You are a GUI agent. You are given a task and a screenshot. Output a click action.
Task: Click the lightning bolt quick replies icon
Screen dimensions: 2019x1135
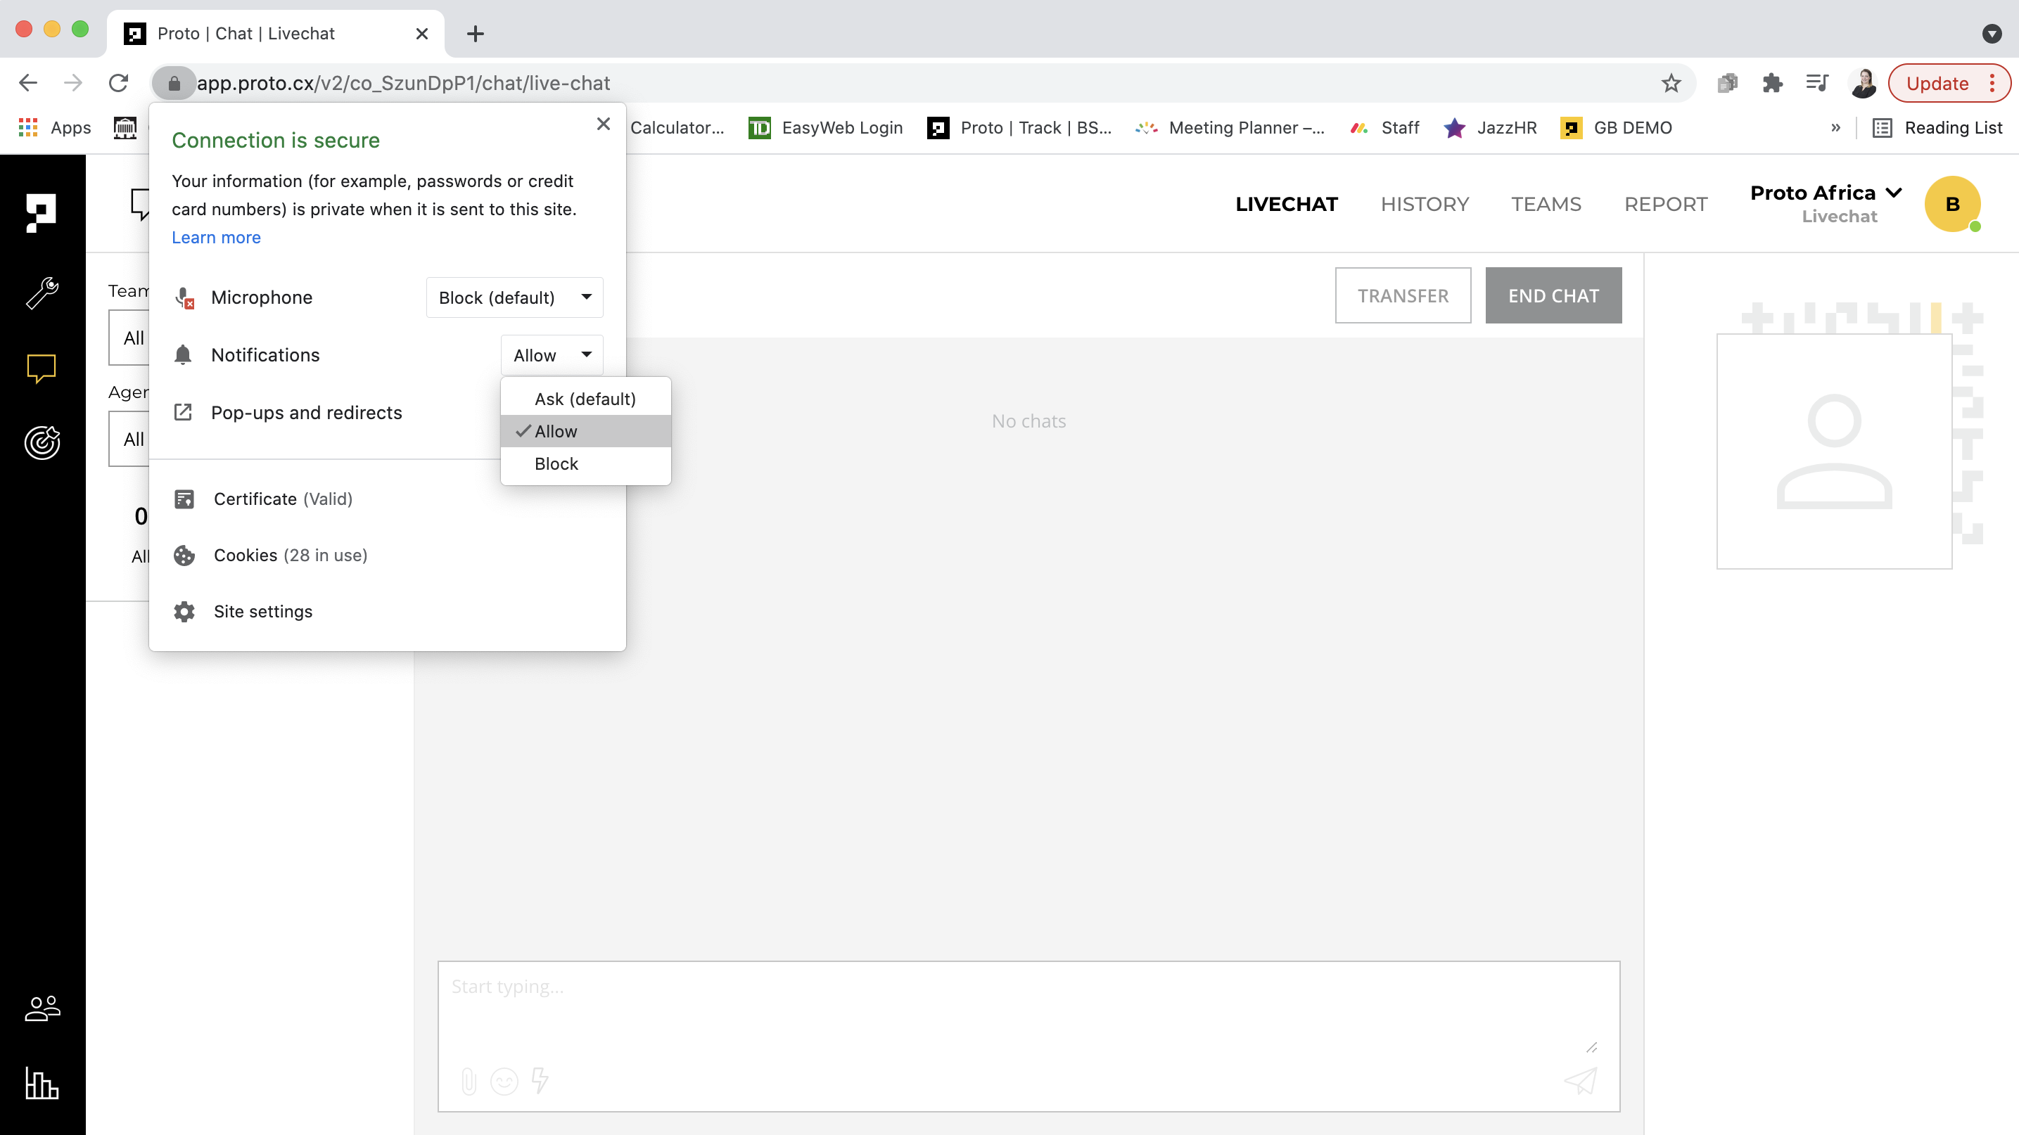pyautogui.click(x=540, y=1080)
